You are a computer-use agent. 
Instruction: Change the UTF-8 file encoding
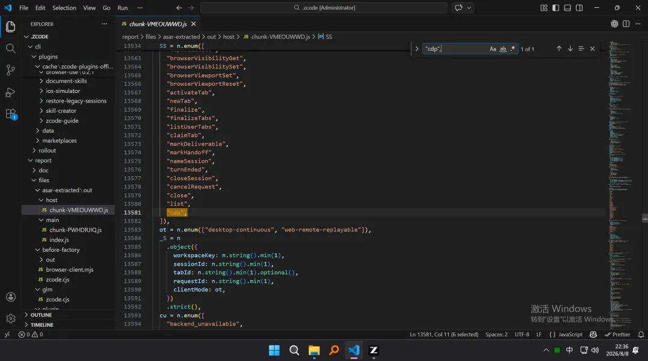tap(521, 335)
